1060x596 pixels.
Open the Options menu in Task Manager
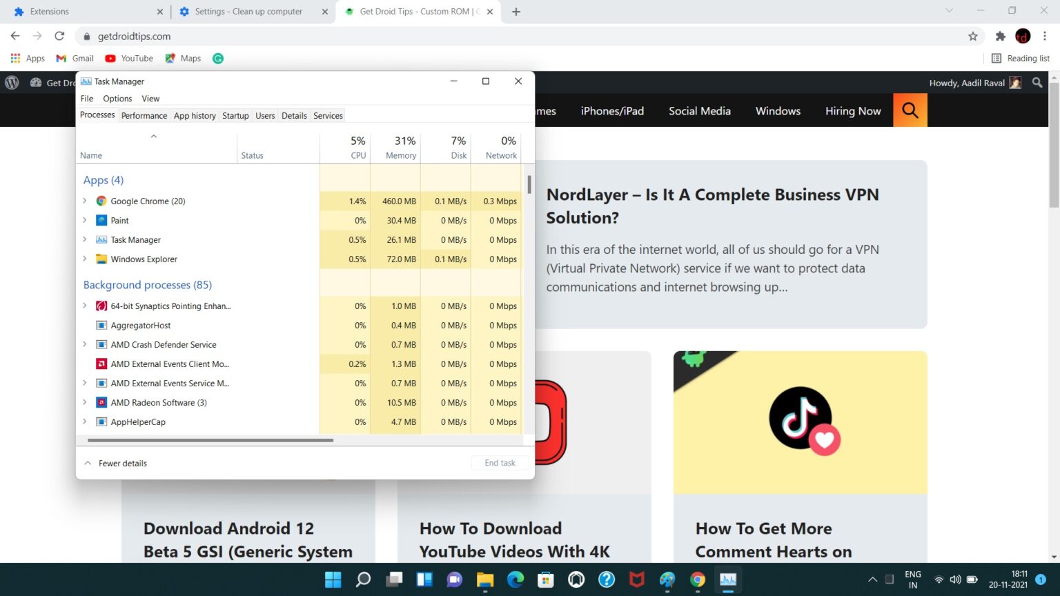117,98
